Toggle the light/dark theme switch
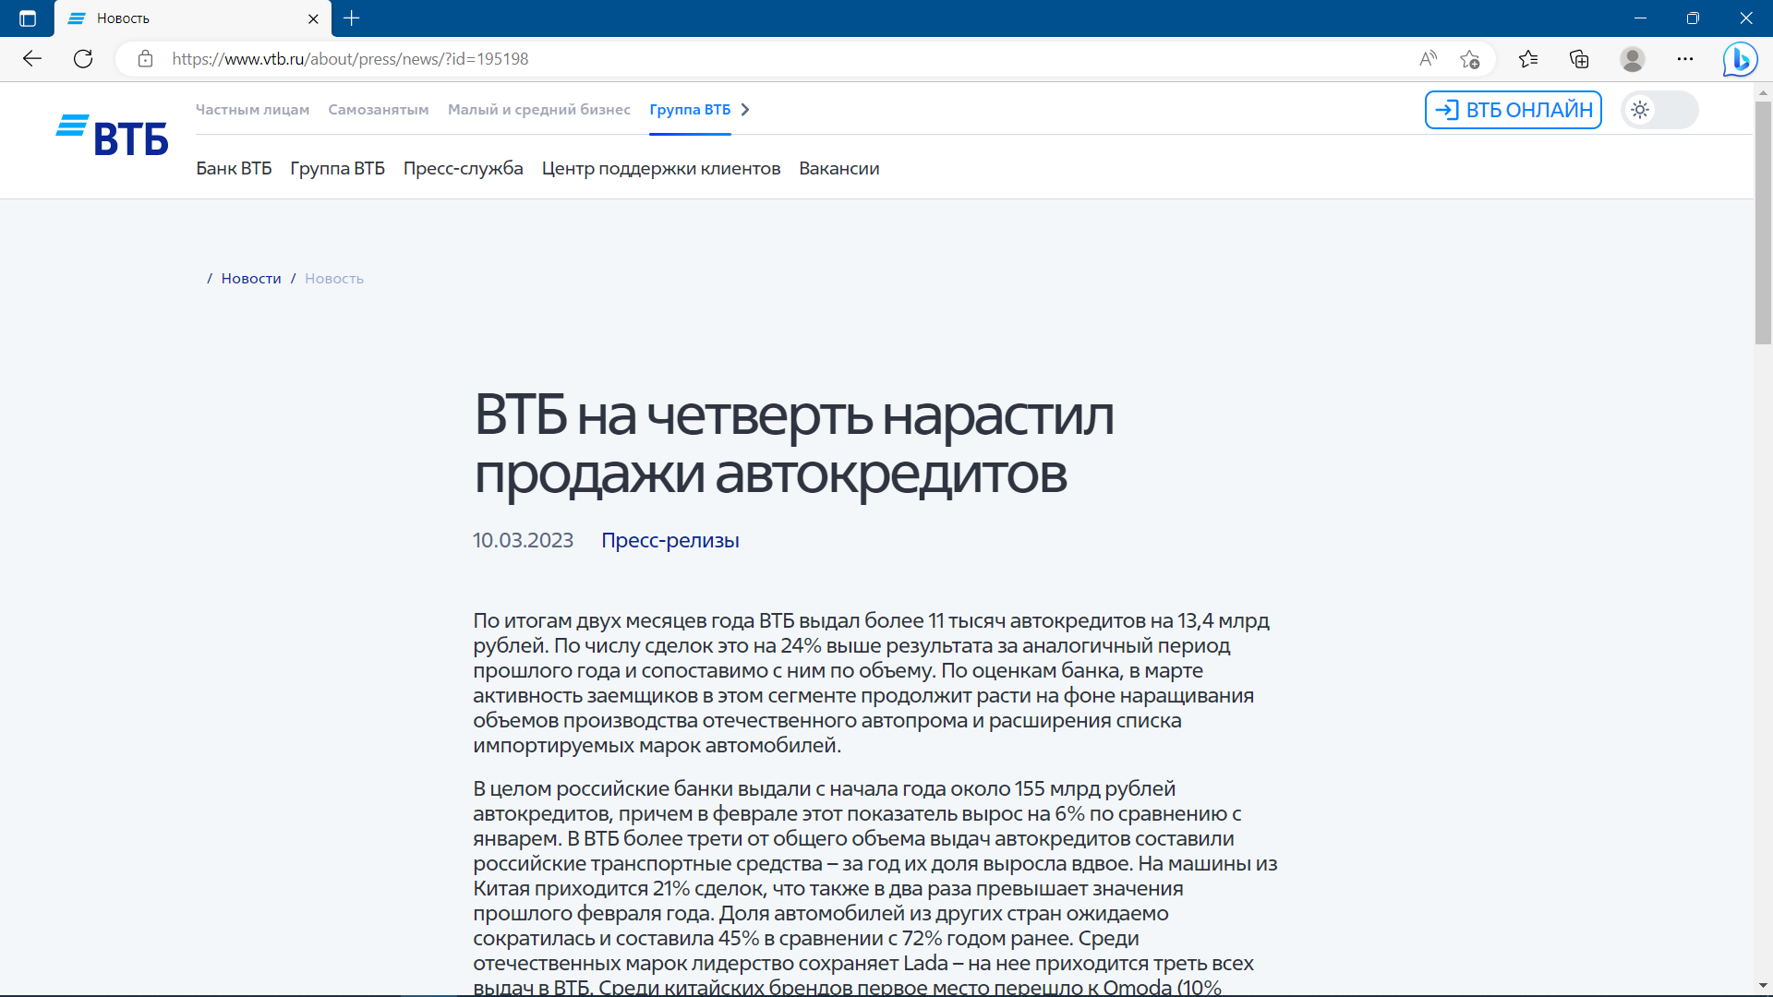 pyautogui.click(x=1659, y=110)
